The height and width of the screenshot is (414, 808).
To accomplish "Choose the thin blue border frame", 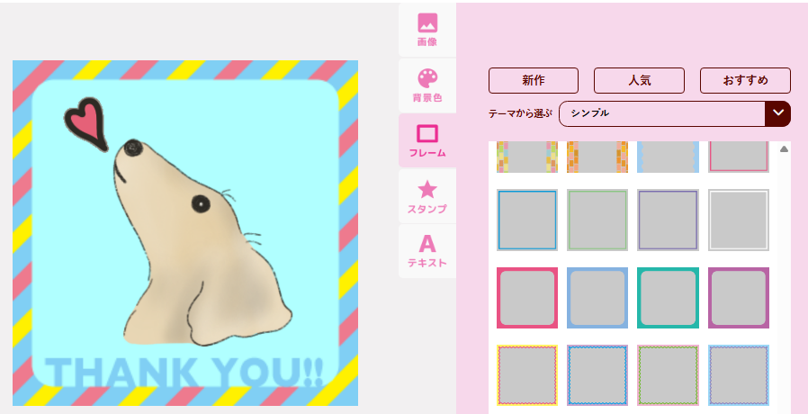I will point(527,220).
